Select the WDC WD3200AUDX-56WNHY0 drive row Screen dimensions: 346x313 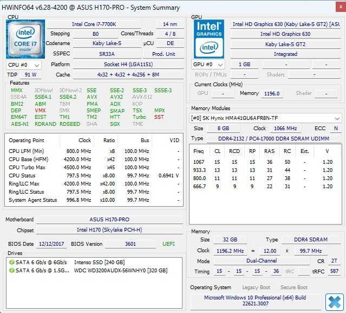tap(94, 271)
